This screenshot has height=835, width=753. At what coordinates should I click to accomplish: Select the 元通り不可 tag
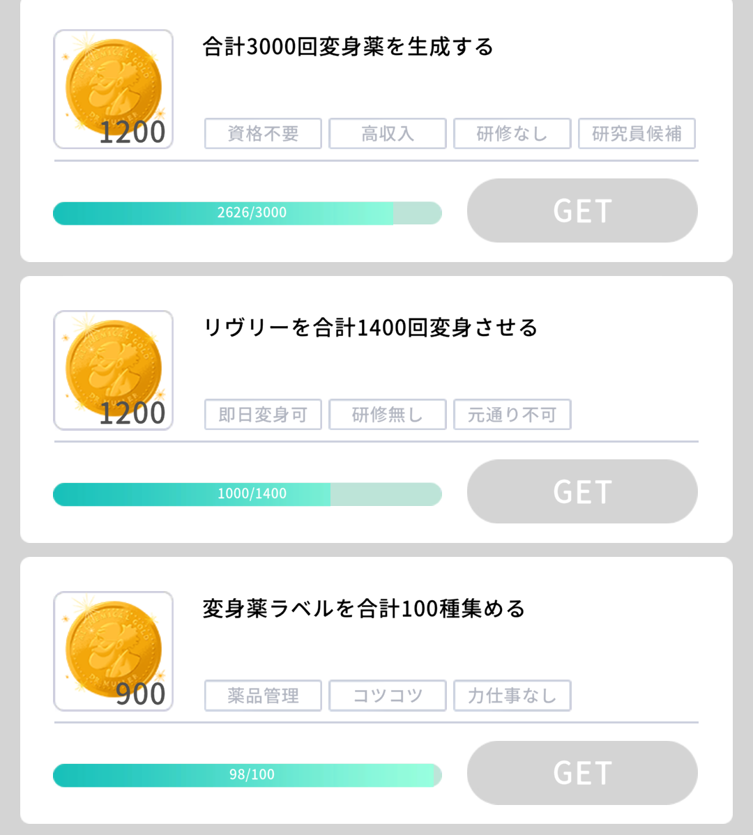click(x=512, y=414)
